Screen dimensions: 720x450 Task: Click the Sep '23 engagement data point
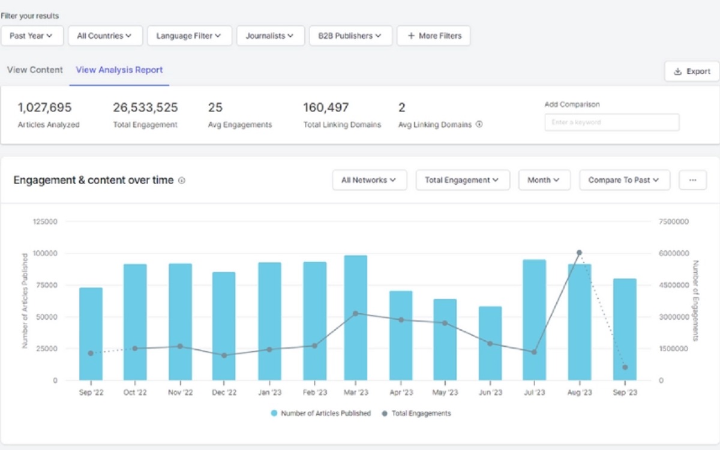point(625,367)
